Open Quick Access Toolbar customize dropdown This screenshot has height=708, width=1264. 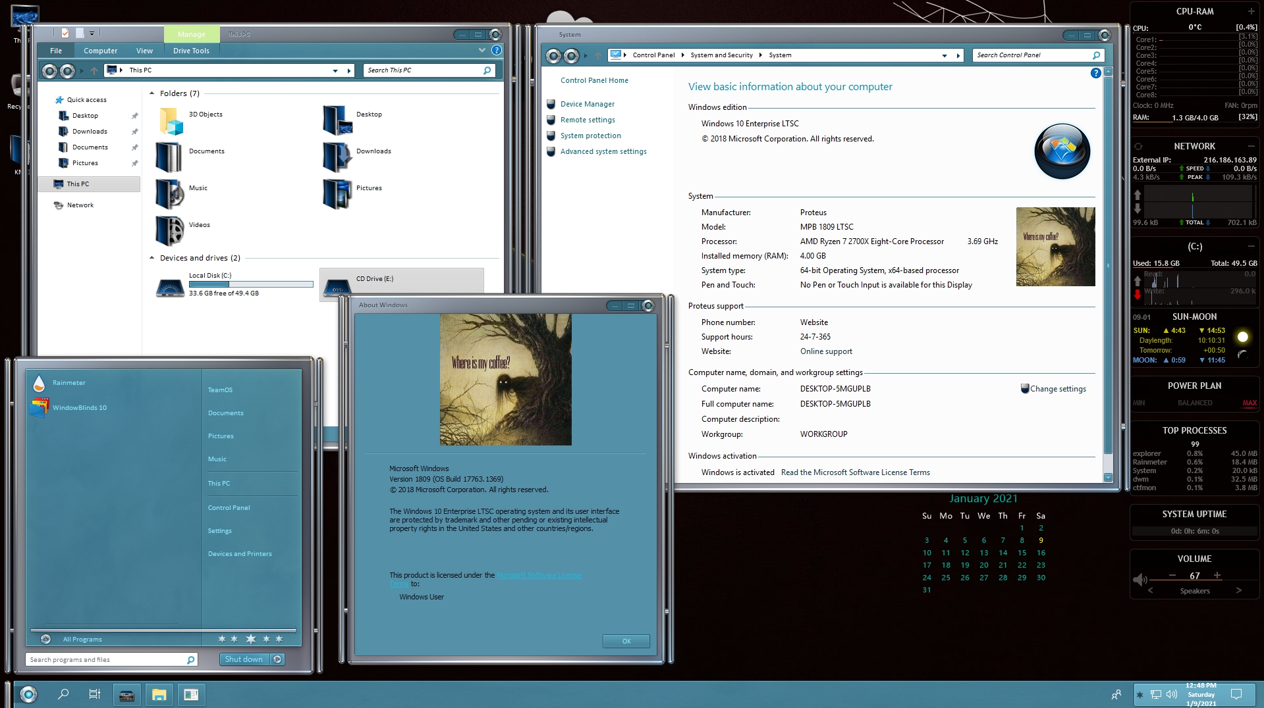92,34
